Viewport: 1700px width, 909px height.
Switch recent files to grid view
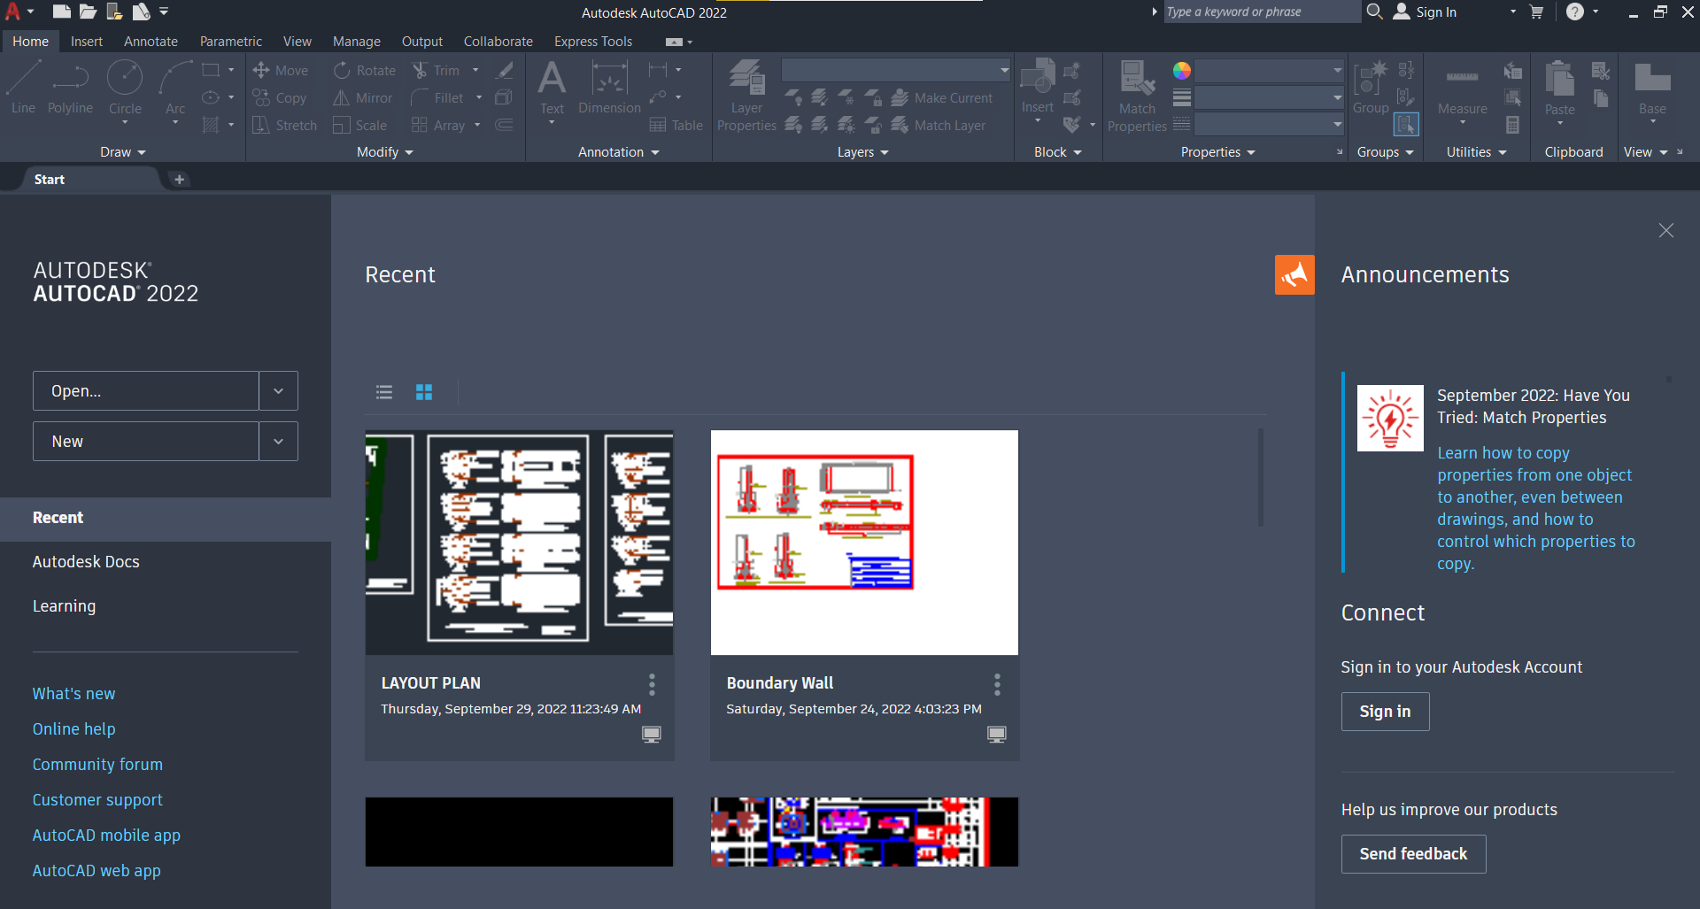(x=424, y=392)
